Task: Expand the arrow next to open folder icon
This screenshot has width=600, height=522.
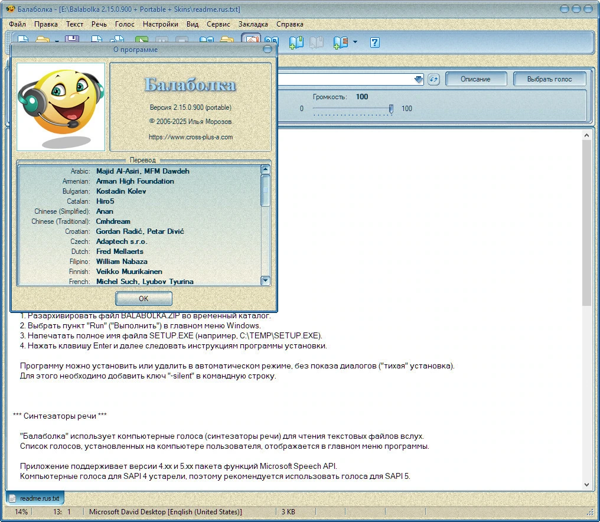Action: (57, 41)
